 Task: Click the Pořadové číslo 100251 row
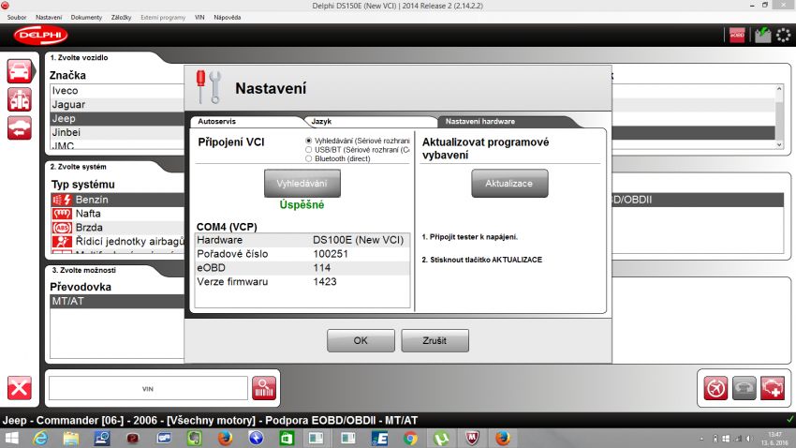point(302,254)
